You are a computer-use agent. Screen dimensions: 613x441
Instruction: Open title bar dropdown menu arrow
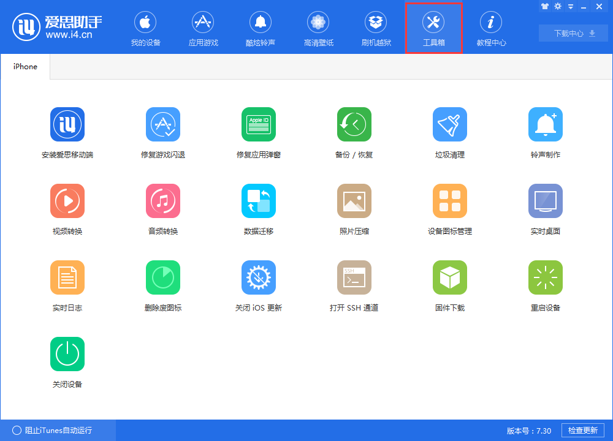[570, 7]
